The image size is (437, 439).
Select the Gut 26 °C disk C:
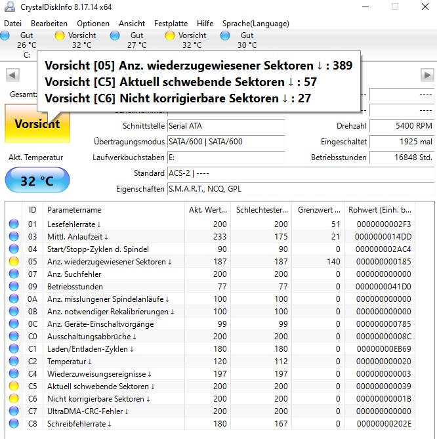22,44
